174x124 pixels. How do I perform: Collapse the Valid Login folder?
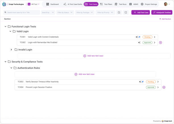tap(10, 31)
